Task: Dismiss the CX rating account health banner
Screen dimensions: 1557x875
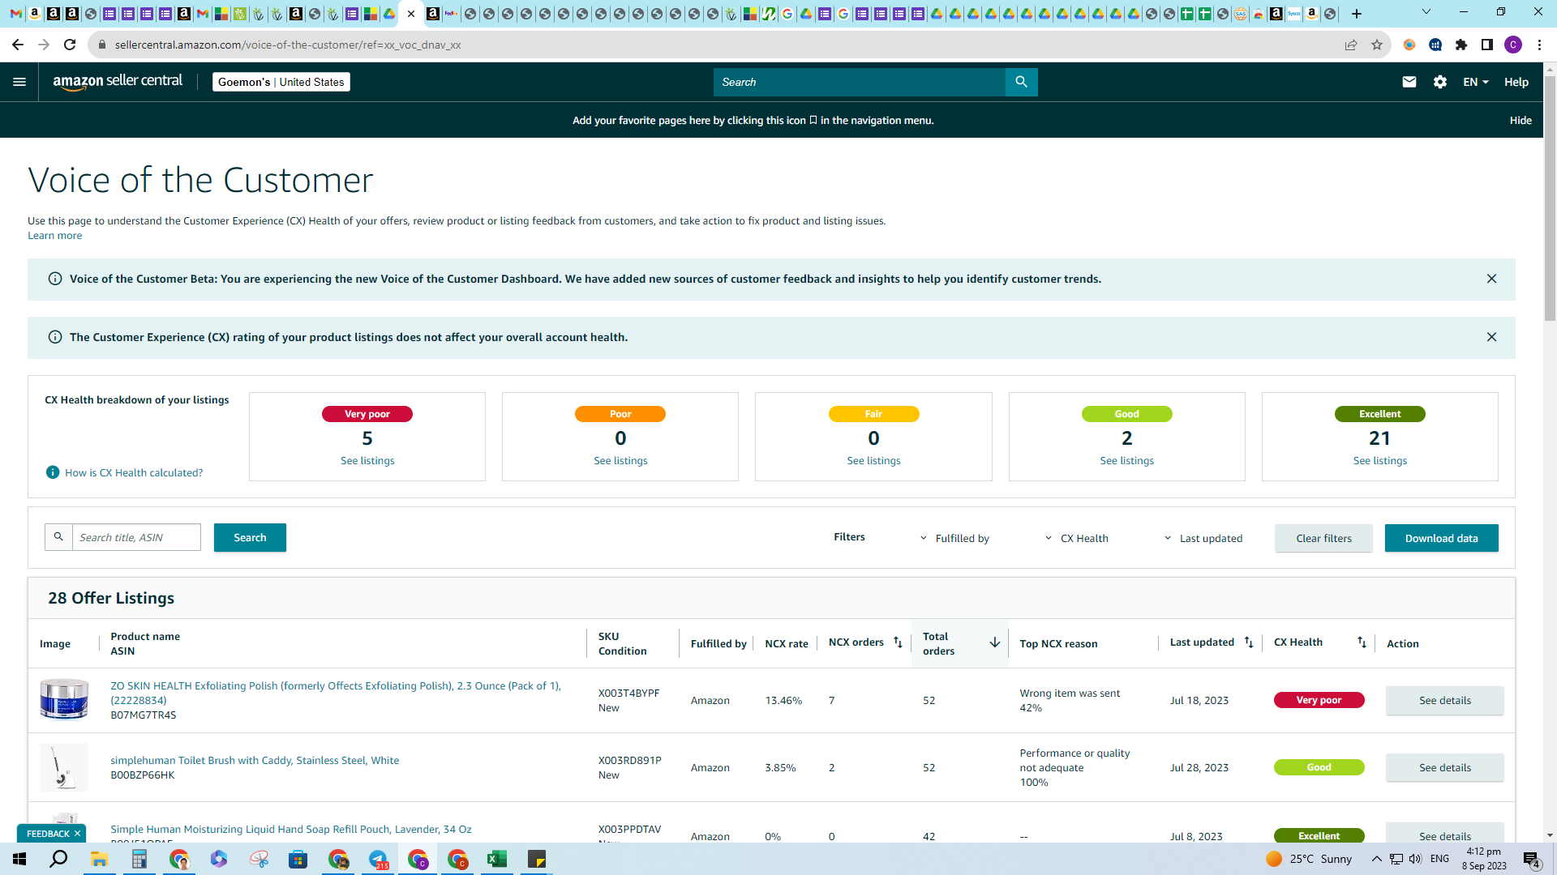Action: tap(1491, 337)
